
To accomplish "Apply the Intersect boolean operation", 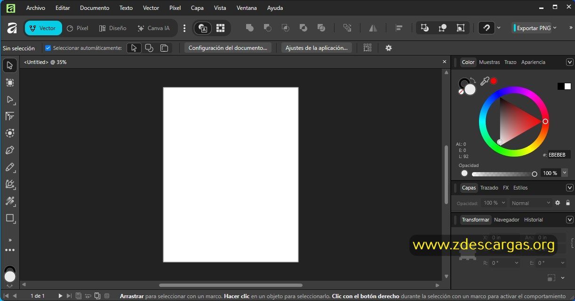I will click(x=285, y=28).
